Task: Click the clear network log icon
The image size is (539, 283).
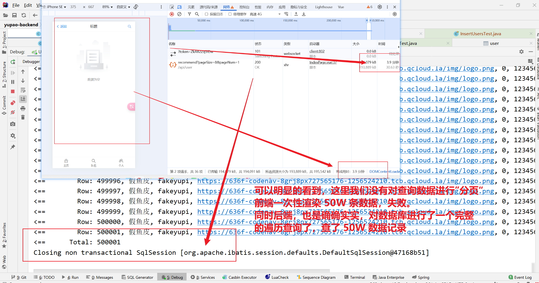Action: click(x=179, y=14)
